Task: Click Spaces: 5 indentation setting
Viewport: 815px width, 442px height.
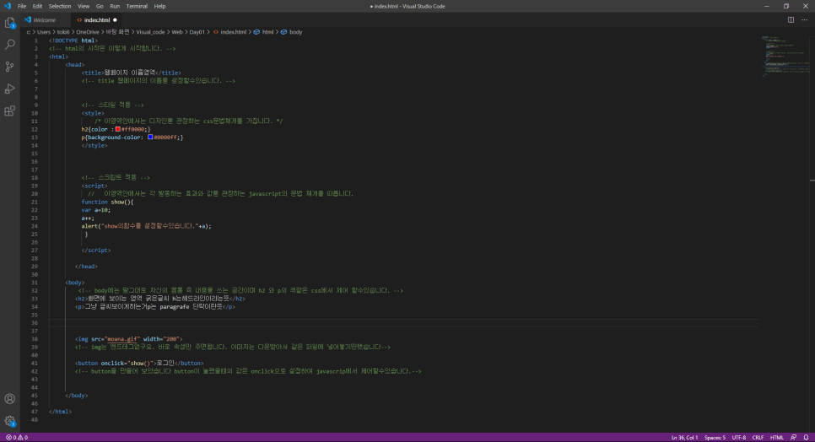Action: (x=715, y=438)
